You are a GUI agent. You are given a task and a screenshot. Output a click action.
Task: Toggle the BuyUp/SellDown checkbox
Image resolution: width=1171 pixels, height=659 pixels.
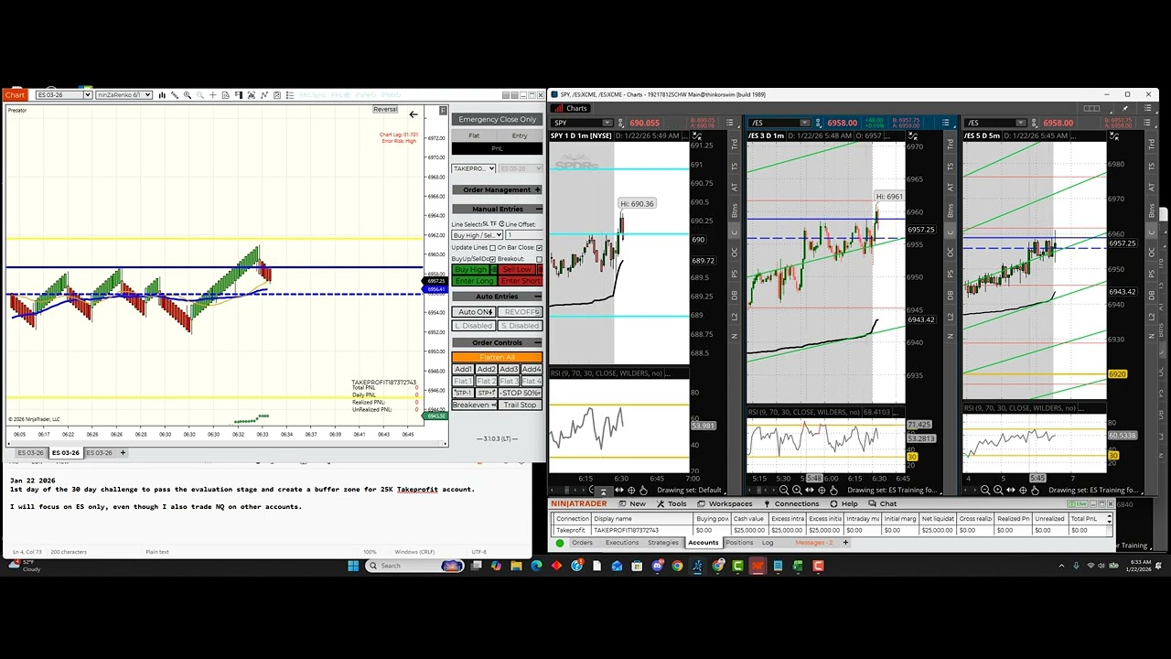tap(492, 259)
